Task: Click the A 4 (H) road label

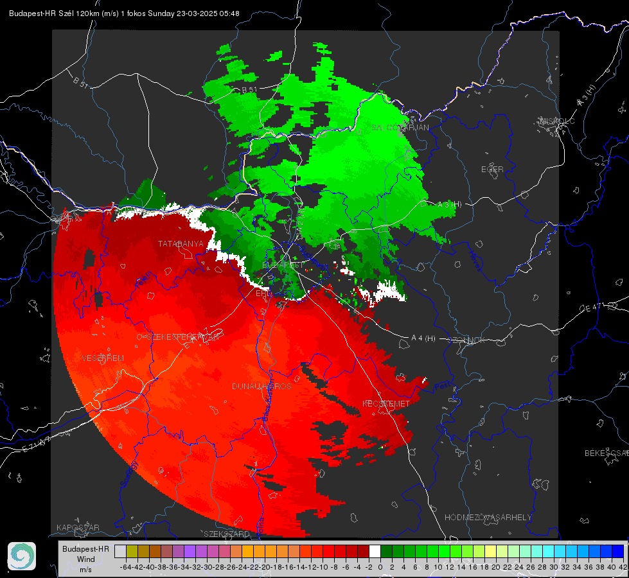Action: click(x=423, y=338)
